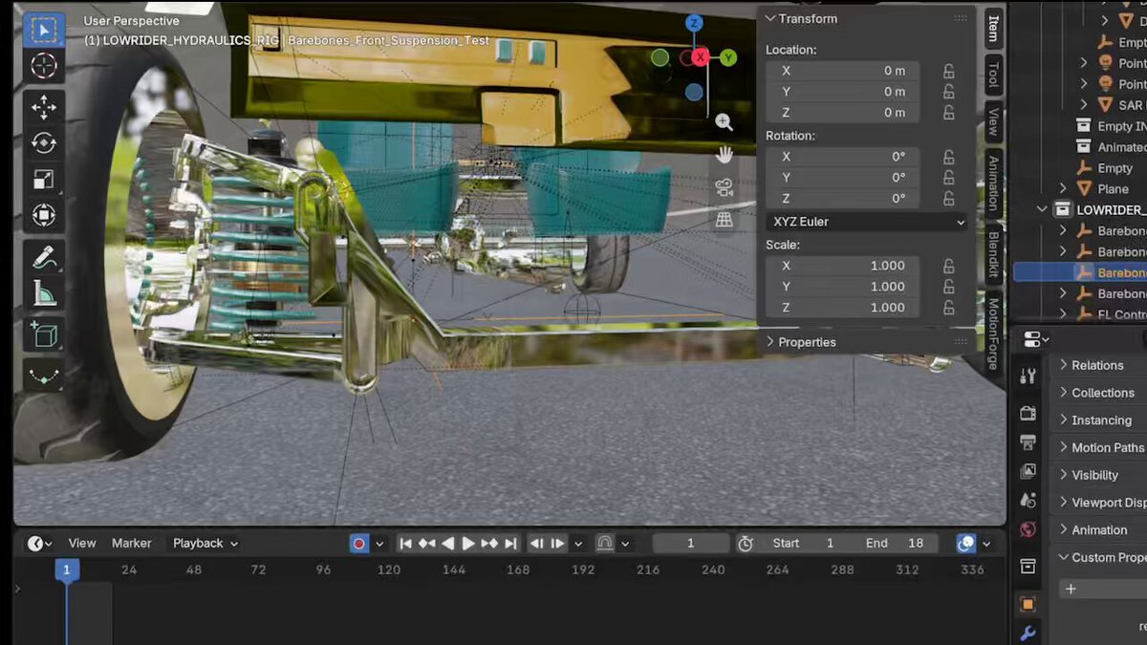Toggle lock on Location Z
Viewport: 1147px width, 645px height.
click(x=949, y=113)
